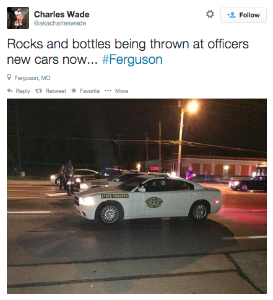The height and width of the screenshot is (300, 273).
Task: Choose the Retweet text action
Action: coord(56,91)
